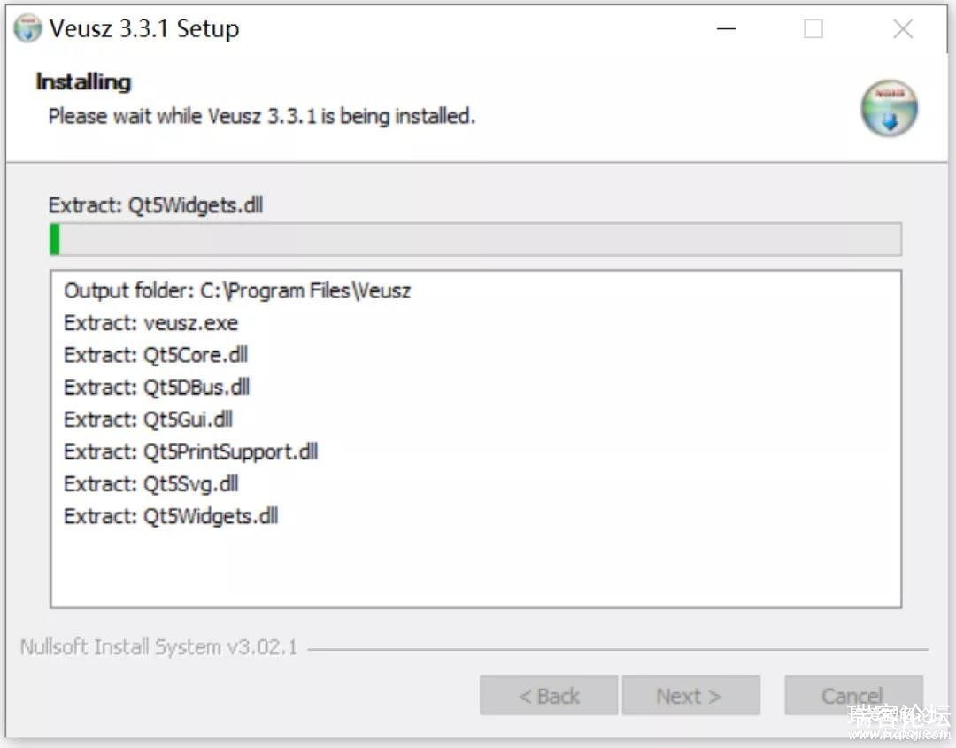Select the 'Extract: veusz.exe' log entry
The width and height of the screenshot is (956, 748).
tap(150, 323)
